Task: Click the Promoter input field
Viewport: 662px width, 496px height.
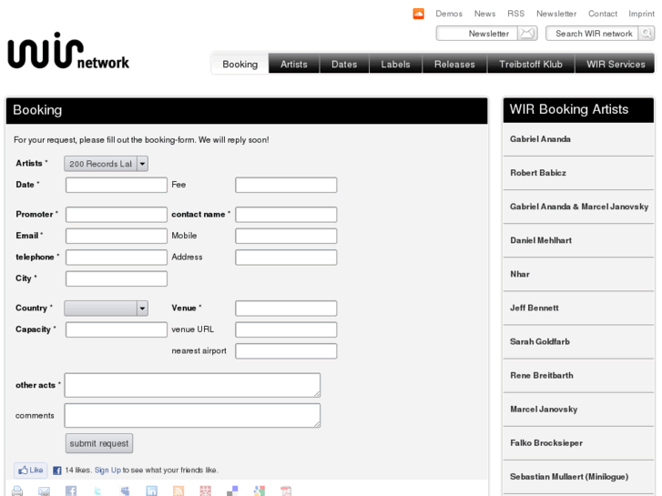Action: (117, 215)
